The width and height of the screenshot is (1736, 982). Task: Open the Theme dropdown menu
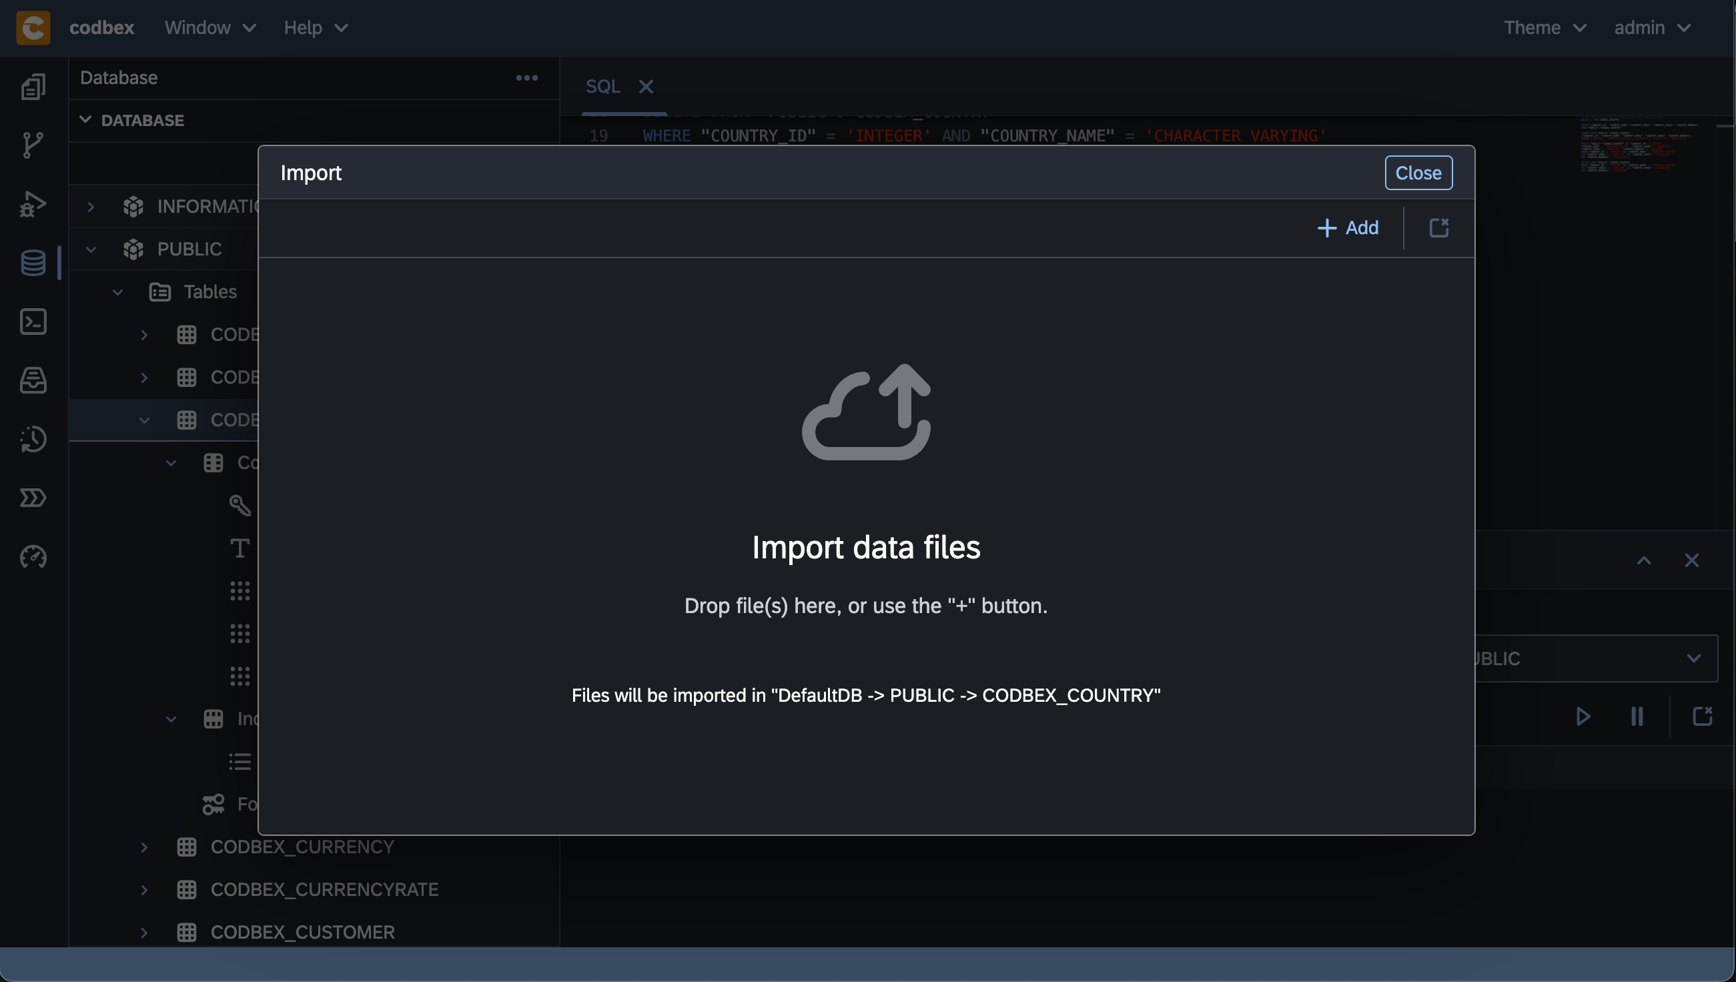click(1545, 27)
